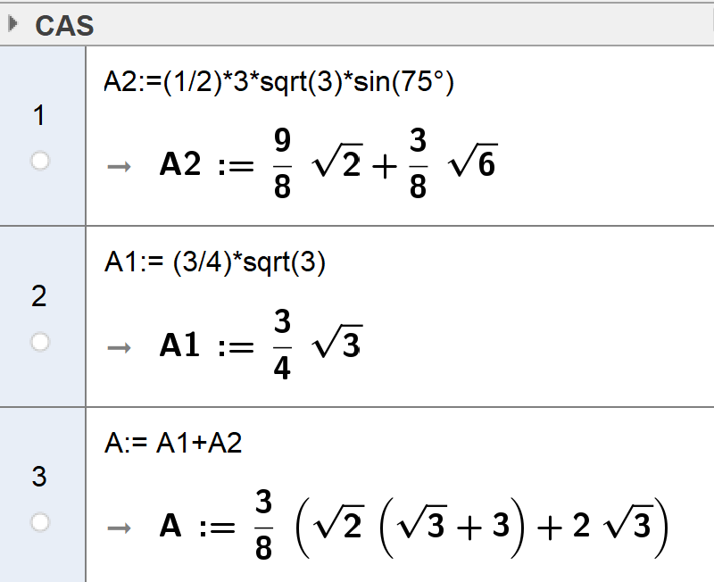The image size is (714, 582).
Task: Toggle the visibility circle for row 3
Action: [x=39, y=523]
